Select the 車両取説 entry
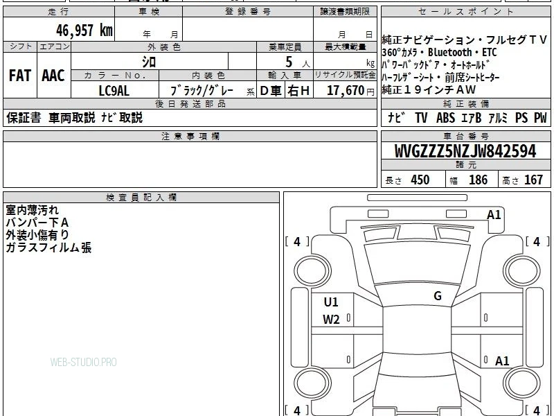The height and width of the screenshot is (416, 554). tap(72, 118)
